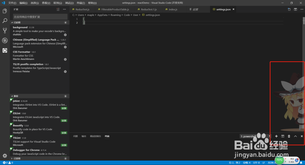Viewport: 305px width, 165px height.
Task: Select Debugger for Chrome extension entry
Action: [39, 152]
